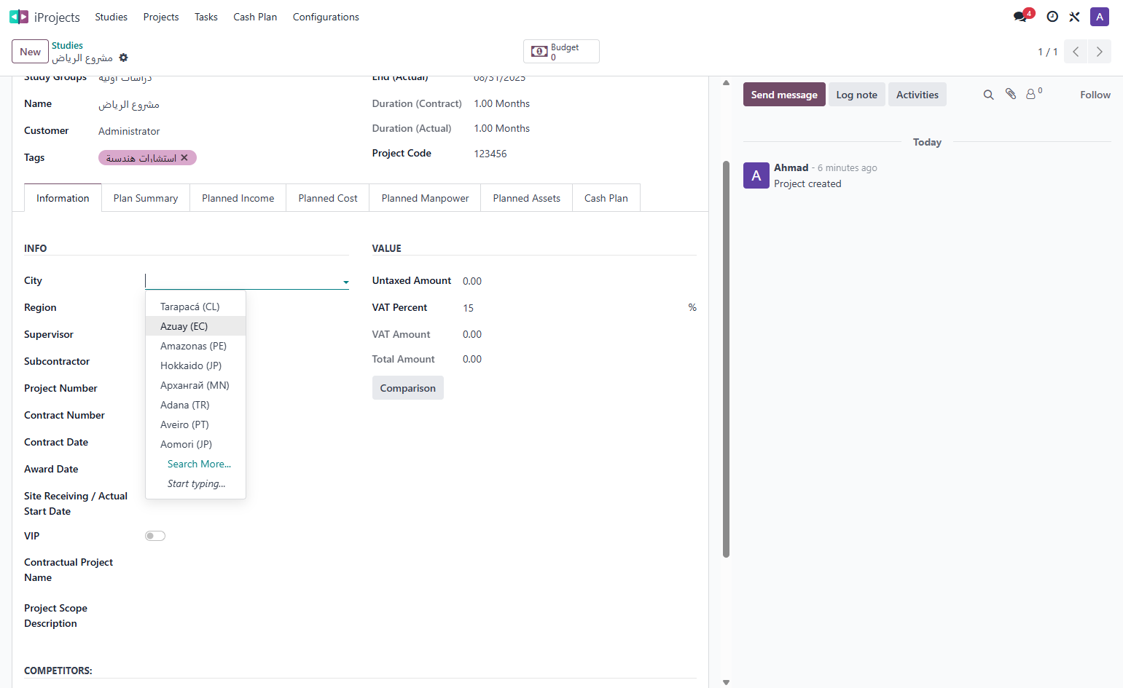Click the gear actions icon beside record title
This screenshot has height=688, width=1123.
click(123, 58)
